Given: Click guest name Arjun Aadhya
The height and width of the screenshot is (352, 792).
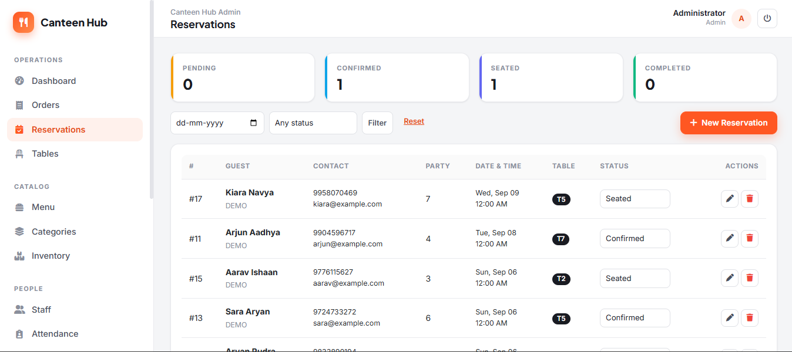Looking at the screenshot, I should pyautogui.click(x=253, y=232).
